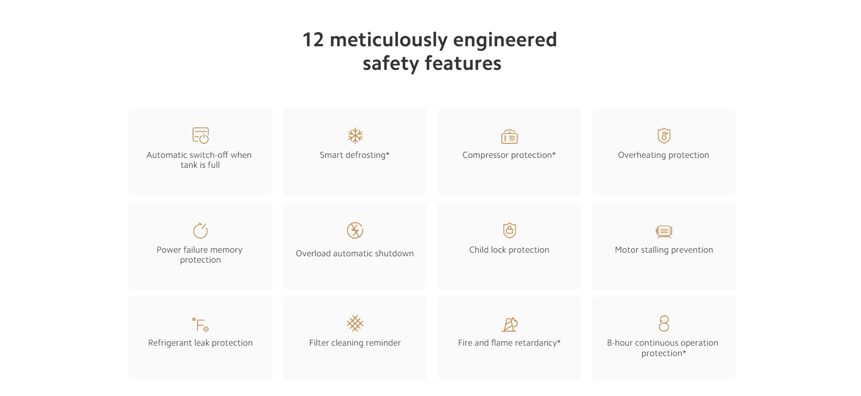The image size is (861, 396).
Task: Click the Filter cleaning reminder mesh icon
Action: 355,323
